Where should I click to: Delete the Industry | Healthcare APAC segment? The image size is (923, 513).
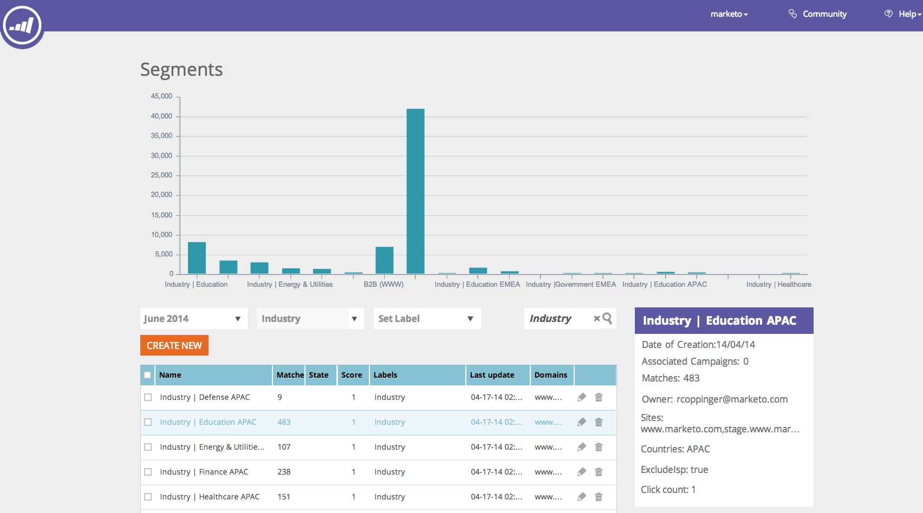pos(599,497)
